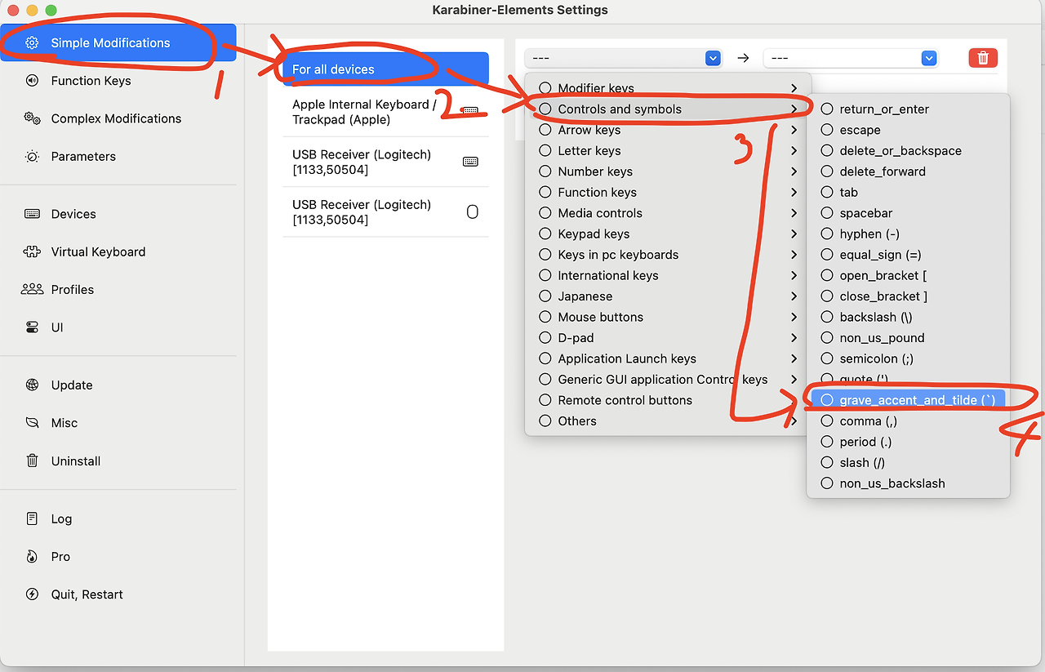Open the Application Launch keys menu entry
The width and height of the screenshot is (1045, 672).
point(668,358)
